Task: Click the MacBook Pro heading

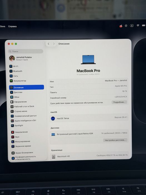Action: pyautogui.click(x=88, y=71)
